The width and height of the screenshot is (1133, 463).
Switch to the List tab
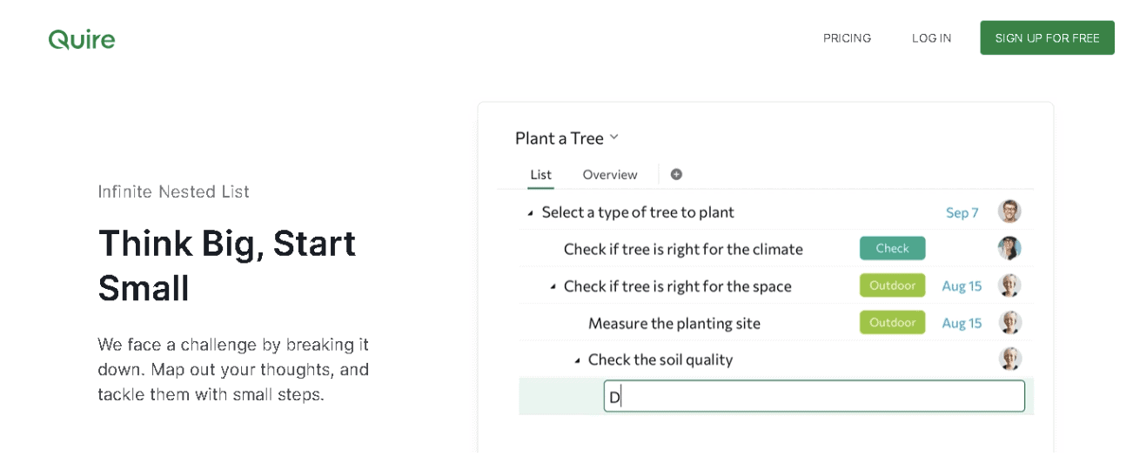(x=540, y=174)
